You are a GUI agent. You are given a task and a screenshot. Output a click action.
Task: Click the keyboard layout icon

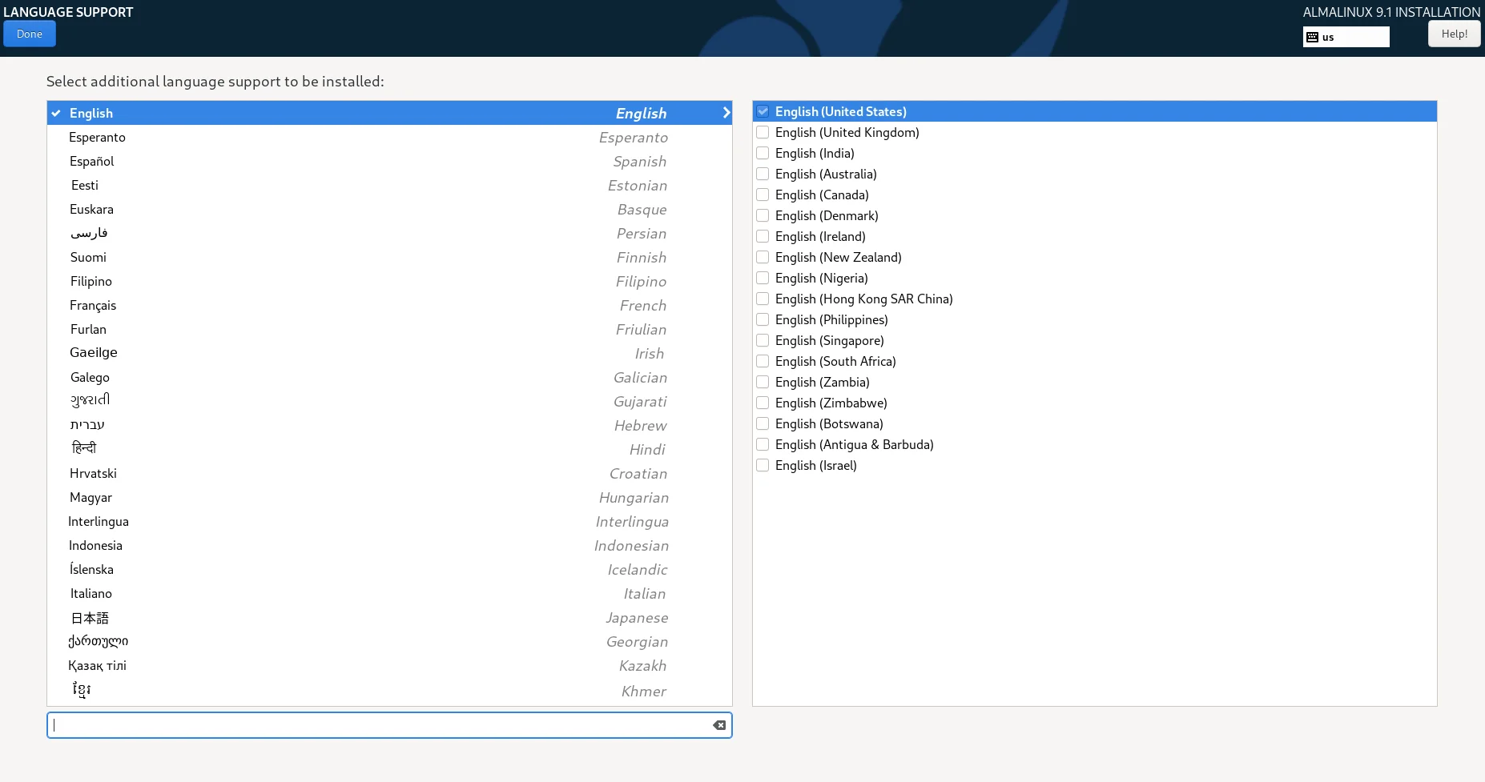pos(1312,37)
